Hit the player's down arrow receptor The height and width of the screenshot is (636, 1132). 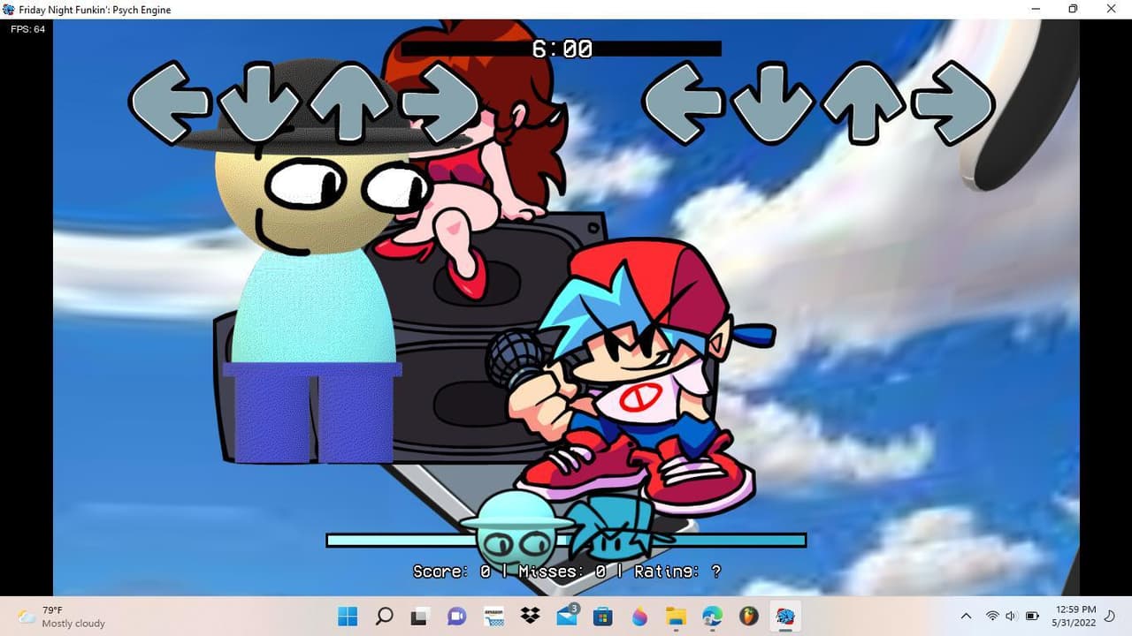[x=773, y=102]
